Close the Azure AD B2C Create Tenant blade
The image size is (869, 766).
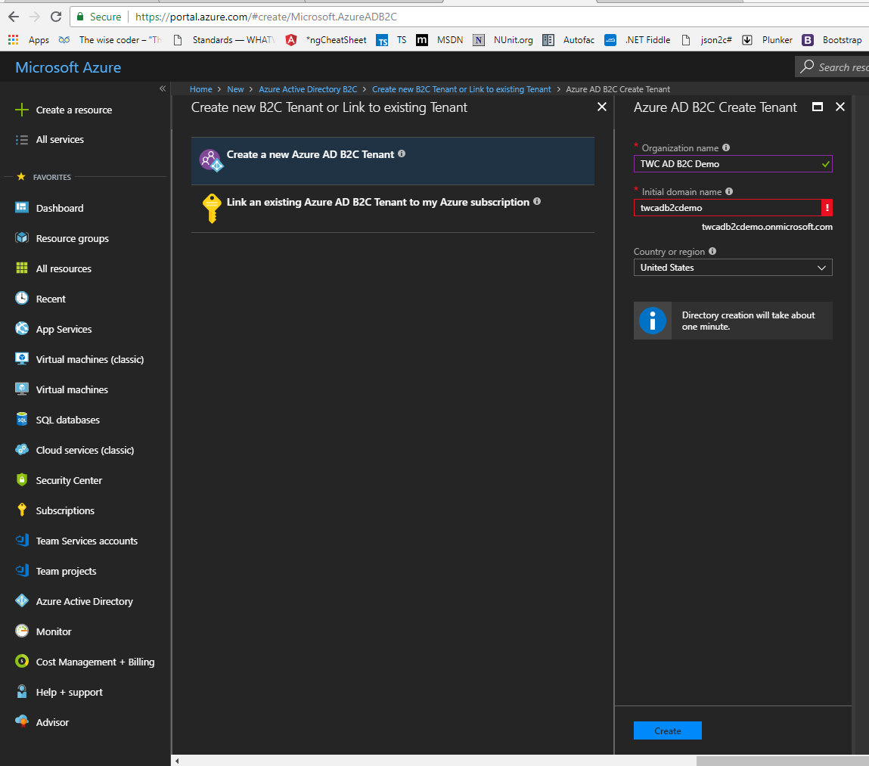tap(840, 107)
